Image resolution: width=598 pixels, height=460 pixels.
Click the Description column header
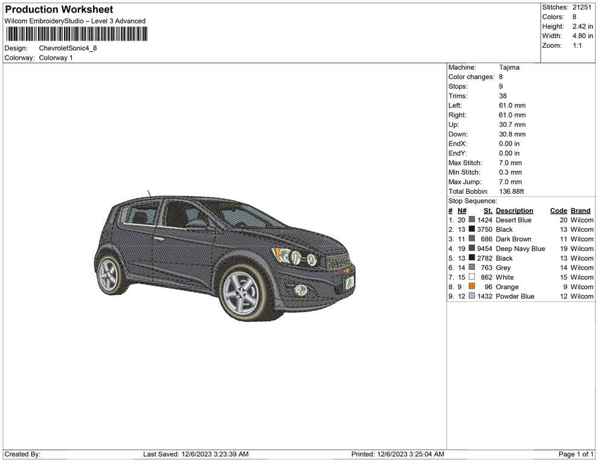(x=514, y=210)
